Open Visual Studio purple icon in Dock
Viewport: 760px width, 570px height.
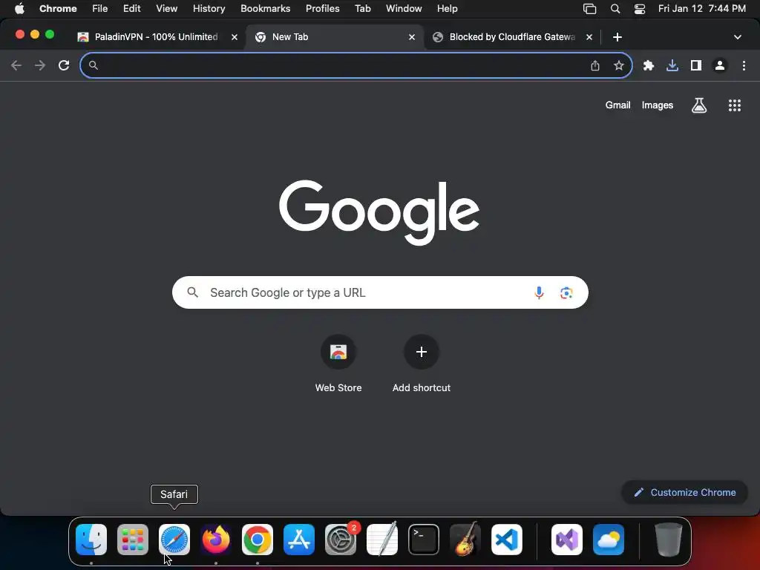coord(567,540)
